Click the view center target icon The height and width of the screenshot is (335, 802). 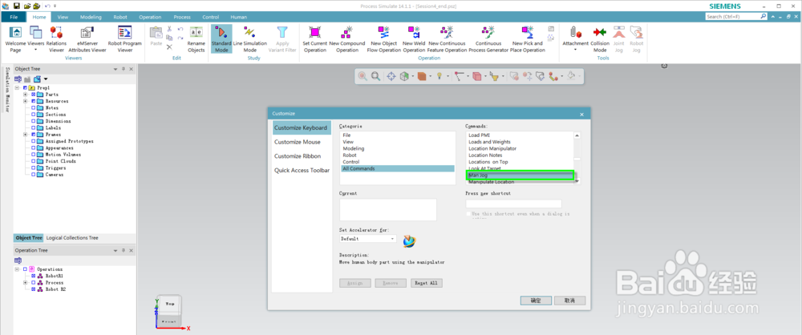point(391,76)
